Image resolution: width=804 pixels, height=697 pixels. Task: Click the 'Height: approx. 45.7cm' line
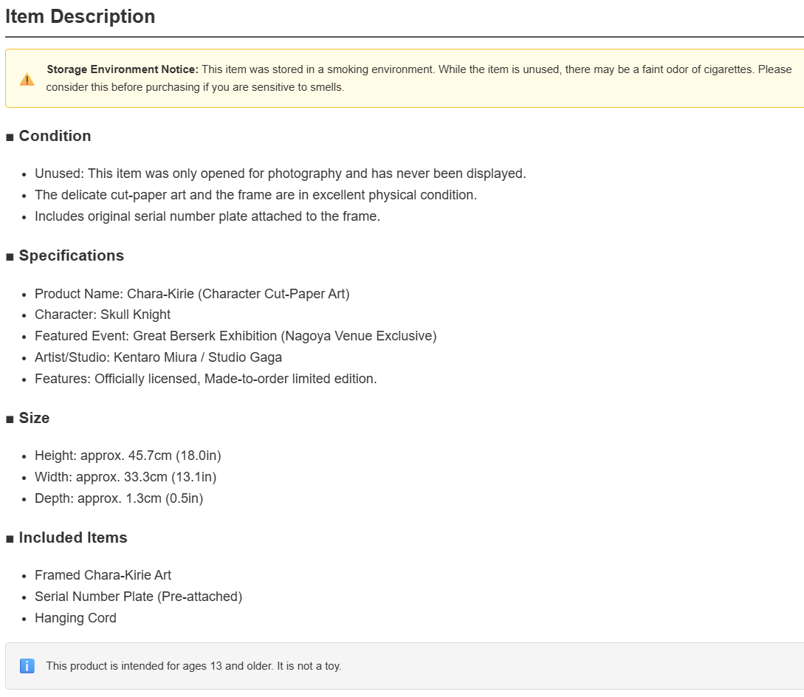coord(128,456)
